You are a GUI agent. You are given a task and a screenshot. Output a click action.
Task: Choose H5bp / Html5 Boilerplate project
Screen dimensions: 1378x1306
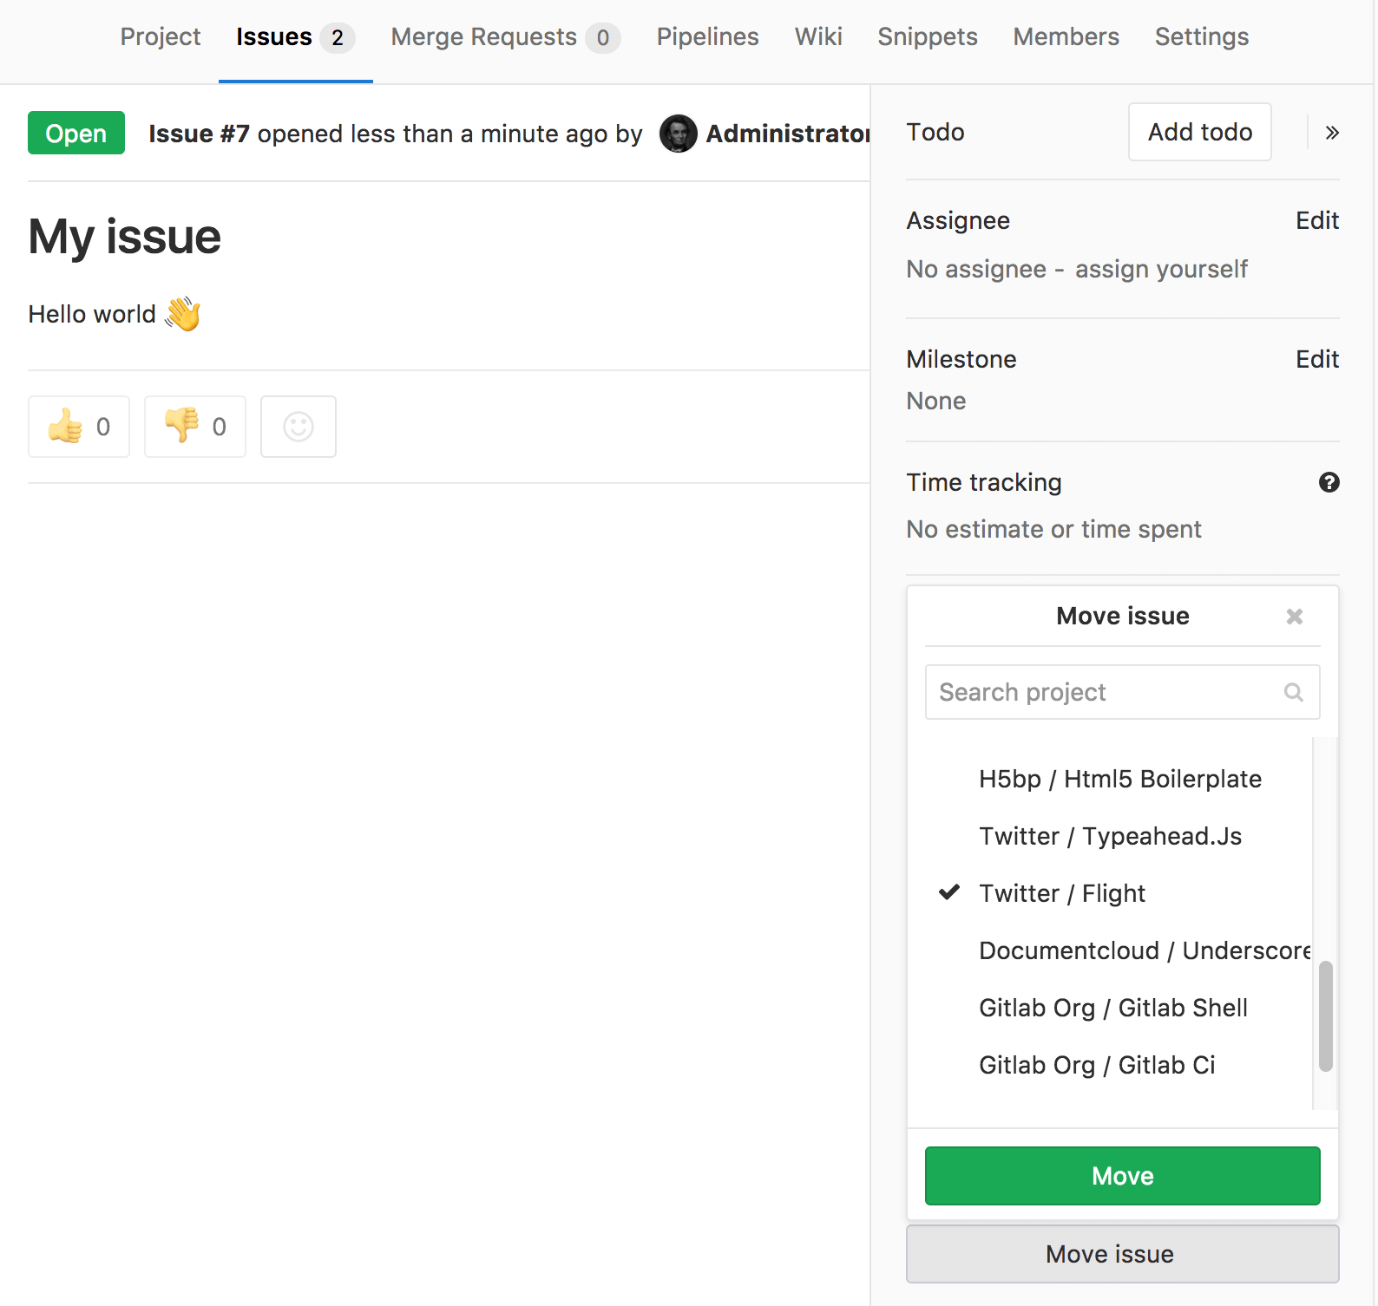[x=1119, y=779]
